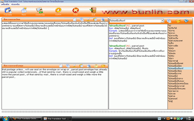
Task: Click the blank-page icon in the English text pane
Action: (61, 66)
